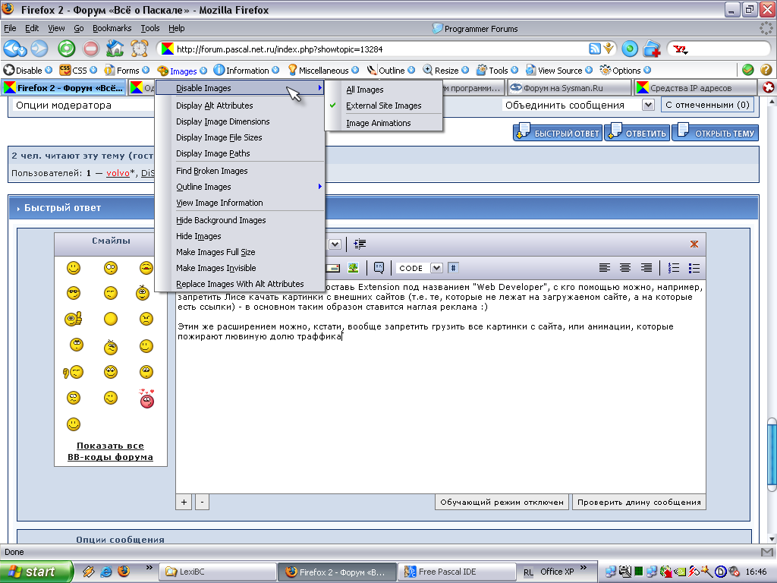This screenshot has width=777, height=583.
Task: Select Find Broken Images menu entry
Action: click(212, 171)
